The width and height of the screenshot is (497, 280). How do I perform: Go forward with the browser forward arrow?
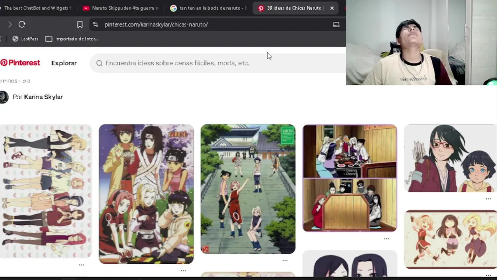click(x=10, y=24)
